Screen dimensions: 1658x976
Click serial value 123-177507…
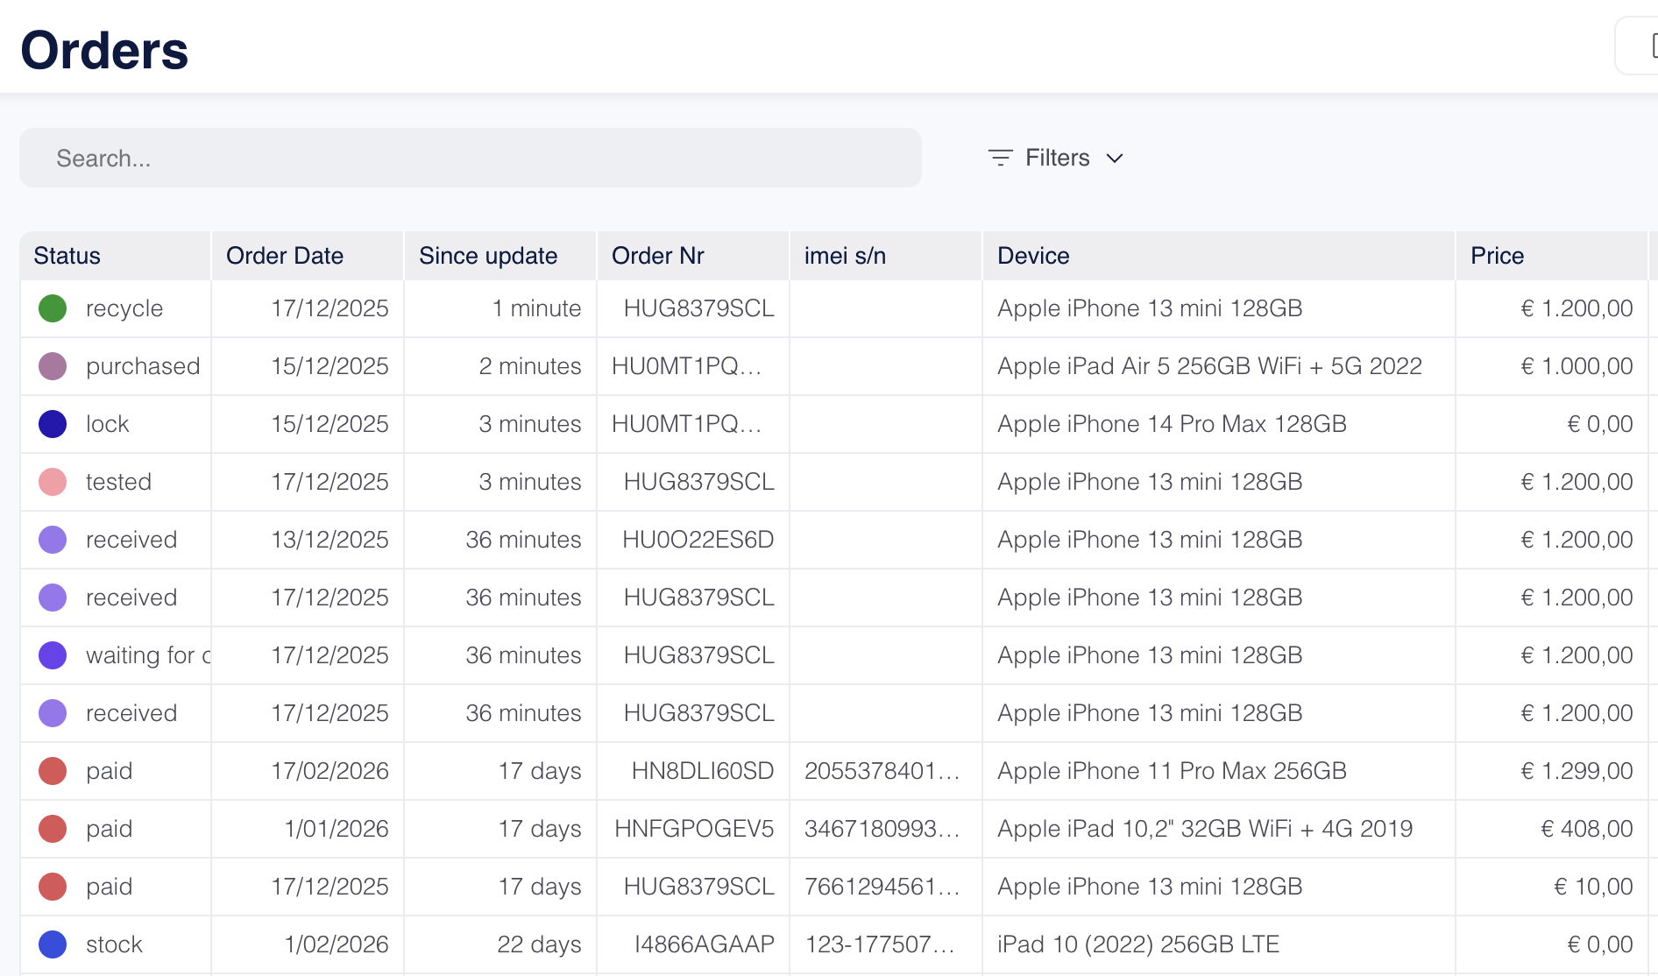click(x=880, y=944)
